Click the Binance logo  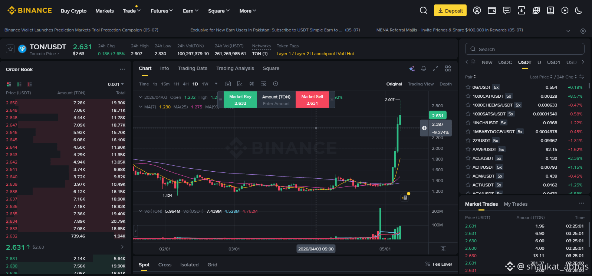click(30, 10)
